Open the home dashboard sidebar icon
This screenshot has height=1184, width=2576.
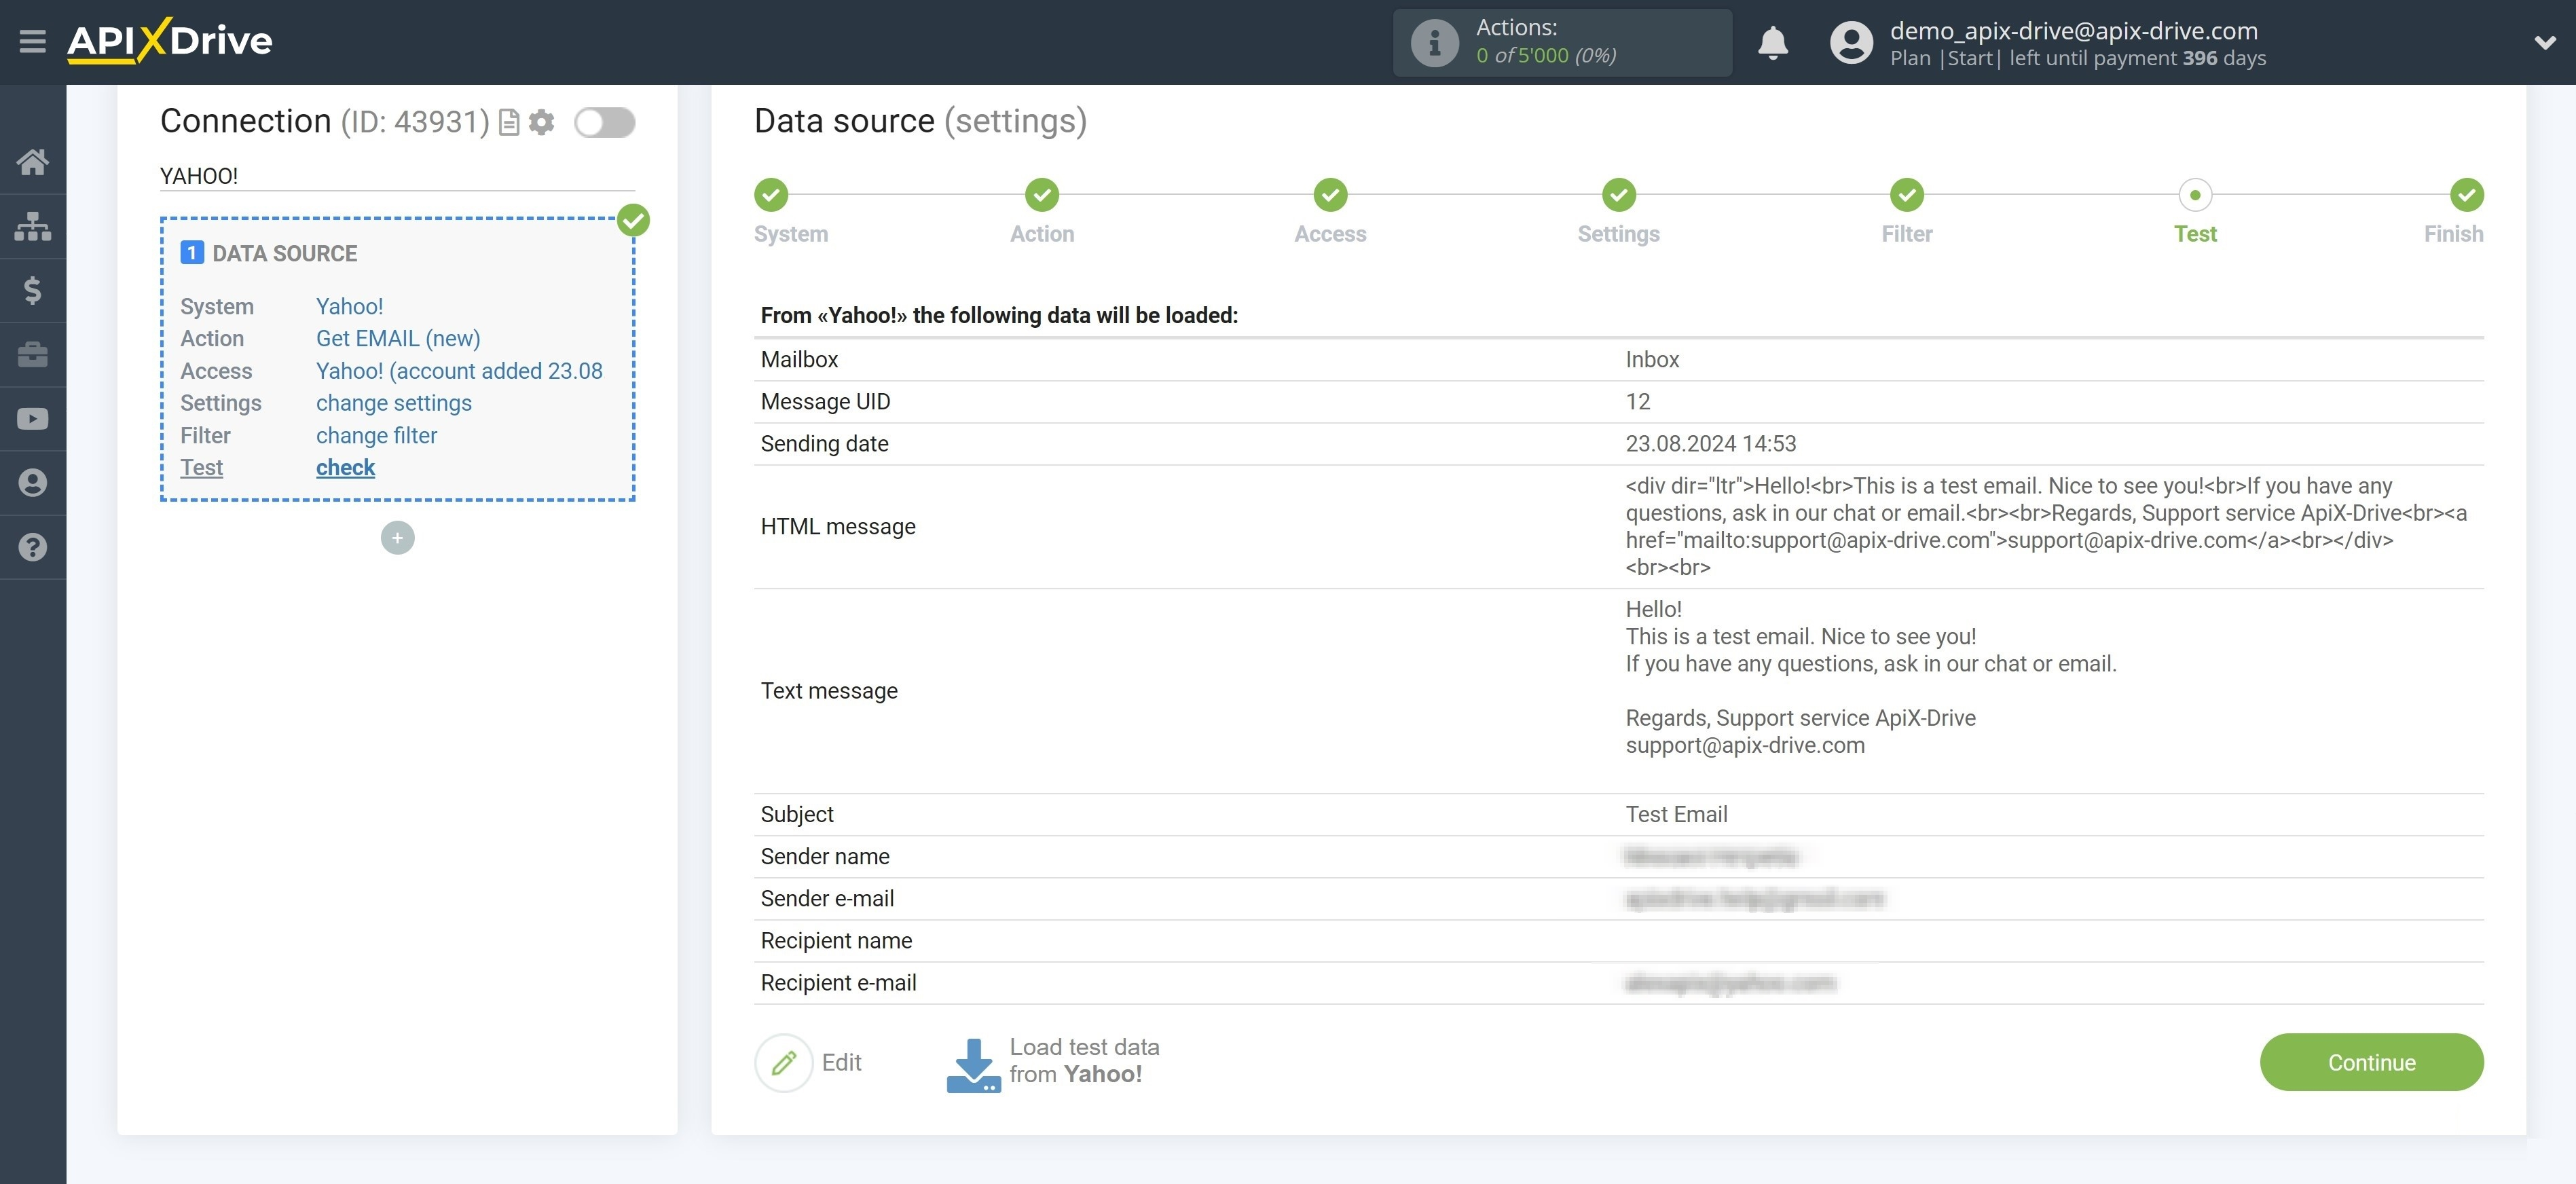[32, 161]
